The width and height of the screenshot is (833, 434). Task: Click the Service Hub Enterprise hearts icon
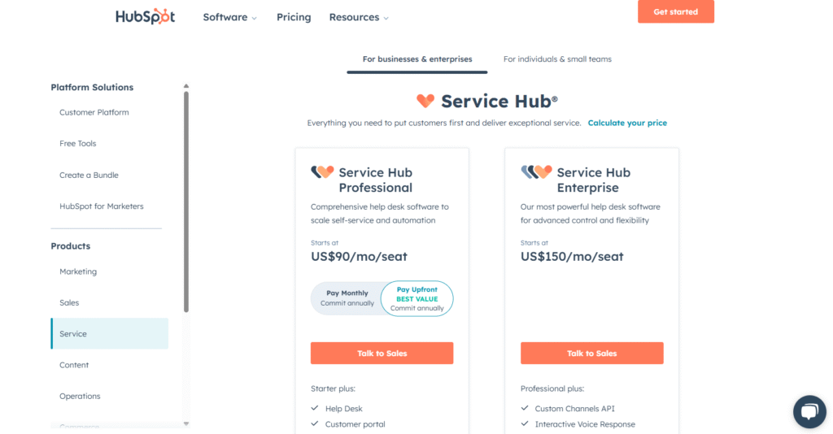536,172
